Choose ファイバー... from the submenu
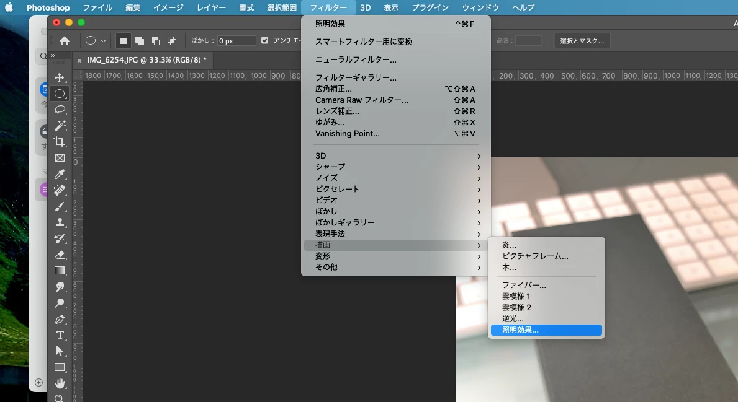738x402 pixels. pyautogui.click(x=546, y=285)
